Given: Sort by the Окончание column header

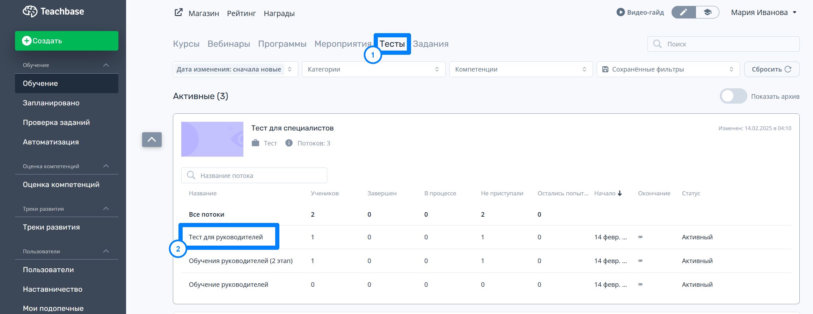Looking at the screenshot, I should click(x=654, y=193).
